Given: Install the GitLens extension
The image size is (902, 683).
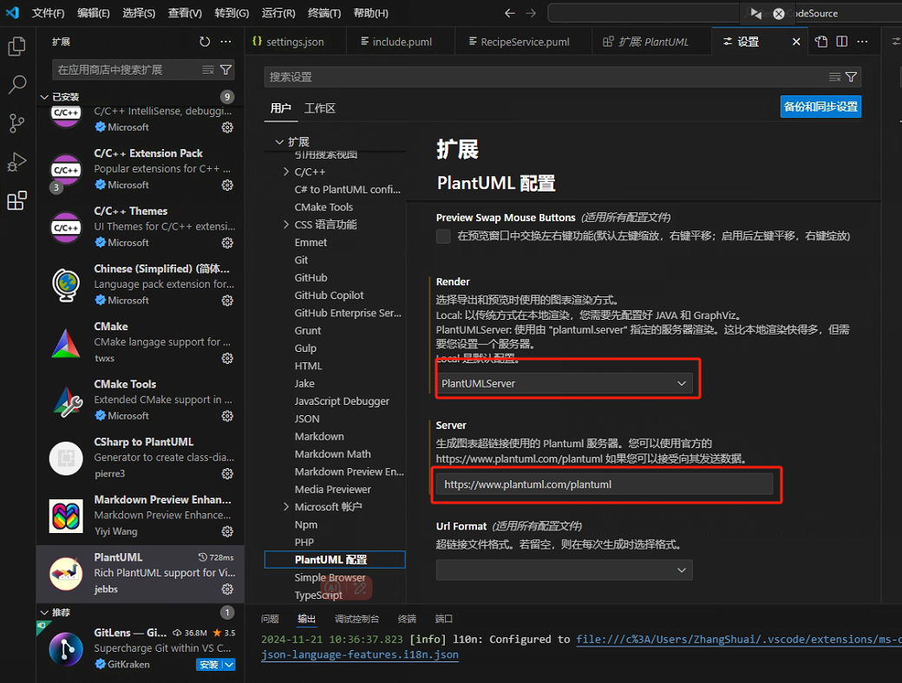Looking at the screenshot, I should pos(208,665).
